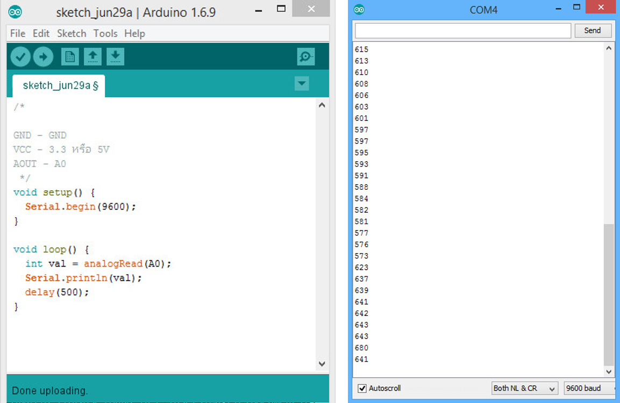The width and height of the screenshot is (620, 403).
Task: Minimize the COM4 window
Action: 558,8
